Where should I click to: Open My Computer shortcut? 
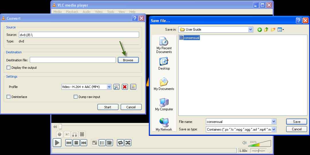click(164, 104)
